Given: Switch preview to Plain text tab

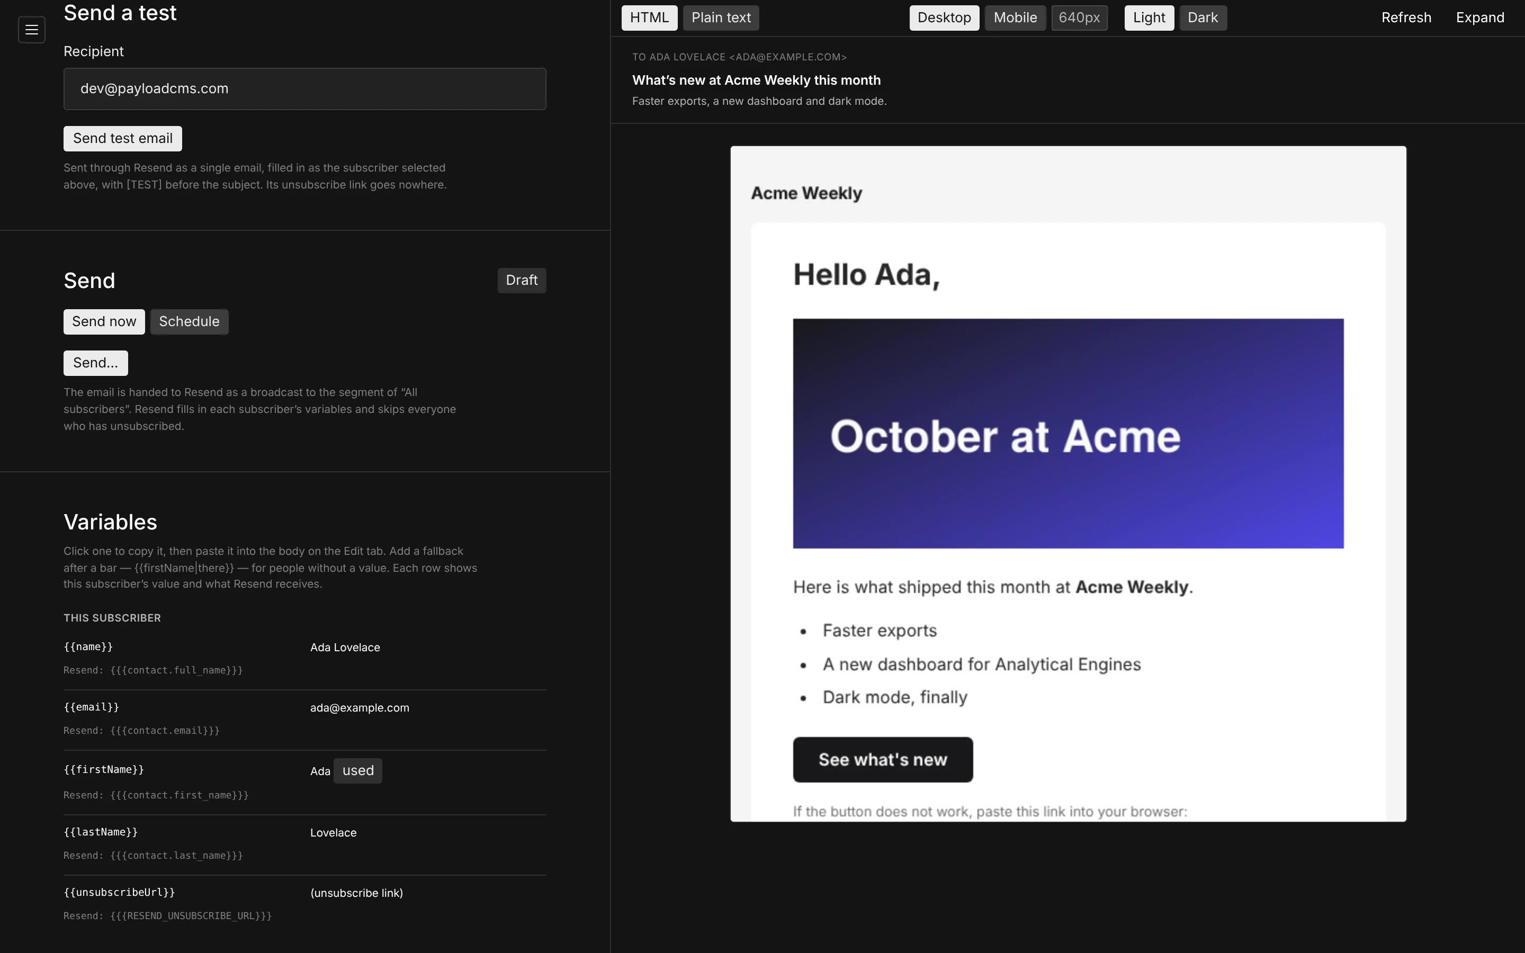Looking at the screenshot, I should [x=721, y=17].
